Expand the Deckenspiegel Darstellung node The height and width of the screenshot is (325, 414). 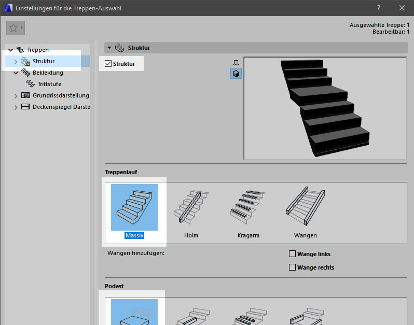[x=16, y=107]
